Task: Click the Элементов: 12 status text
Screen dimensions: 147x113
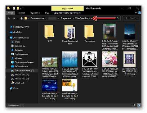Action: point(15,106)
